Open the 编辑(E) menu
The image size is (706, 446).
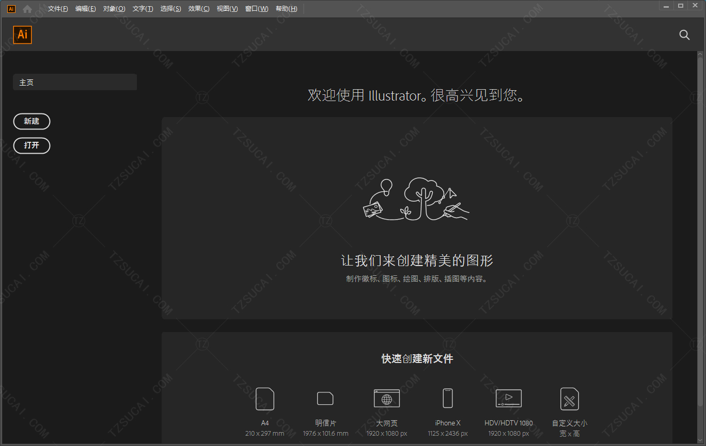[86, 9]
